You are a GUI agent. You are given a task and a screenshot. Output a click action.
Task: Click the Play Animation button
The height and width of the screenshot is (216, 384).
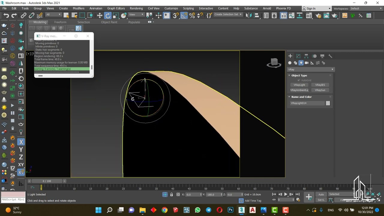pos(286,194)
